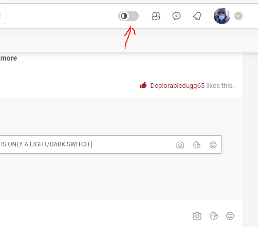Attach photo via camera icon in comment box

pyautogui.click(x=180, y=145)
